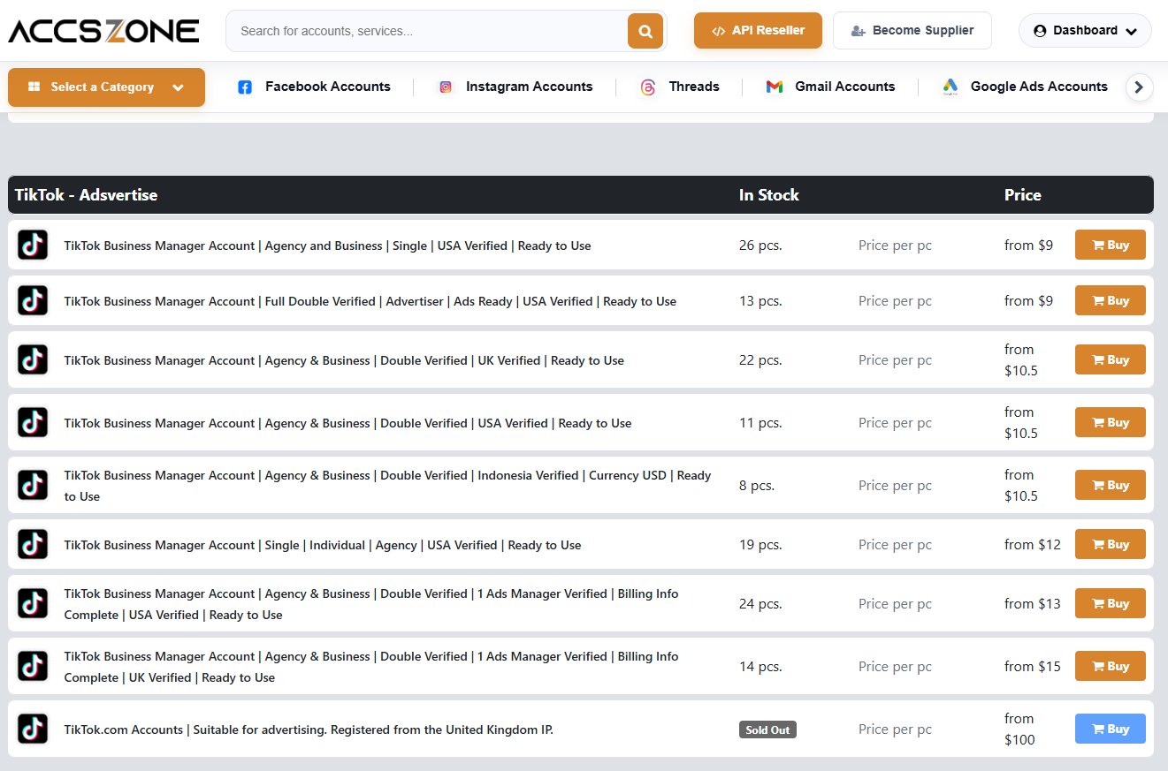Click TikTok icon of 22 pcs UK Verified row
Screen dimensions: 1168x771
pyautogui.click(x=33, y=359)
